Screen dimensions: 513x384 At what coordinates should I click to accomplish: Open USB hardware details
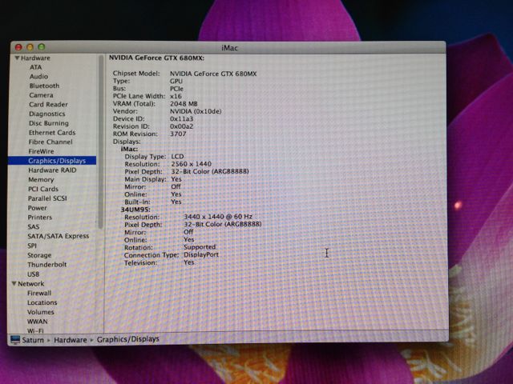pos(34,274)
